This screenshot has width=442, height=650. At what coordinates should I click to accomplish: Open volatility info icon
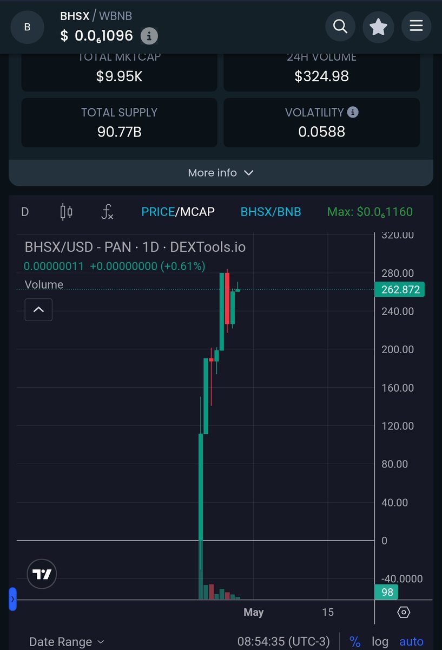point(353,112)
